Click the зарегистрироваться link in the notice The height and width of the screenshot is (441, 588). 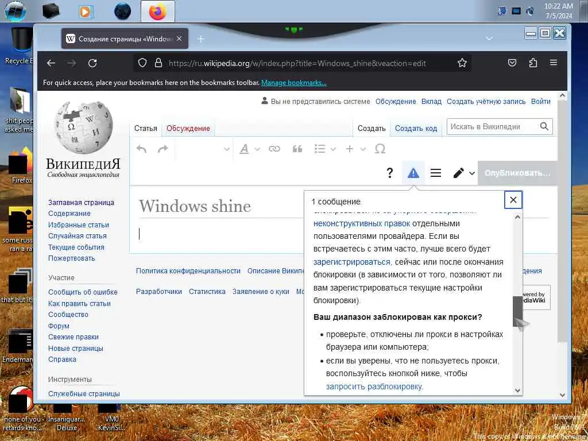coord(352,262)
